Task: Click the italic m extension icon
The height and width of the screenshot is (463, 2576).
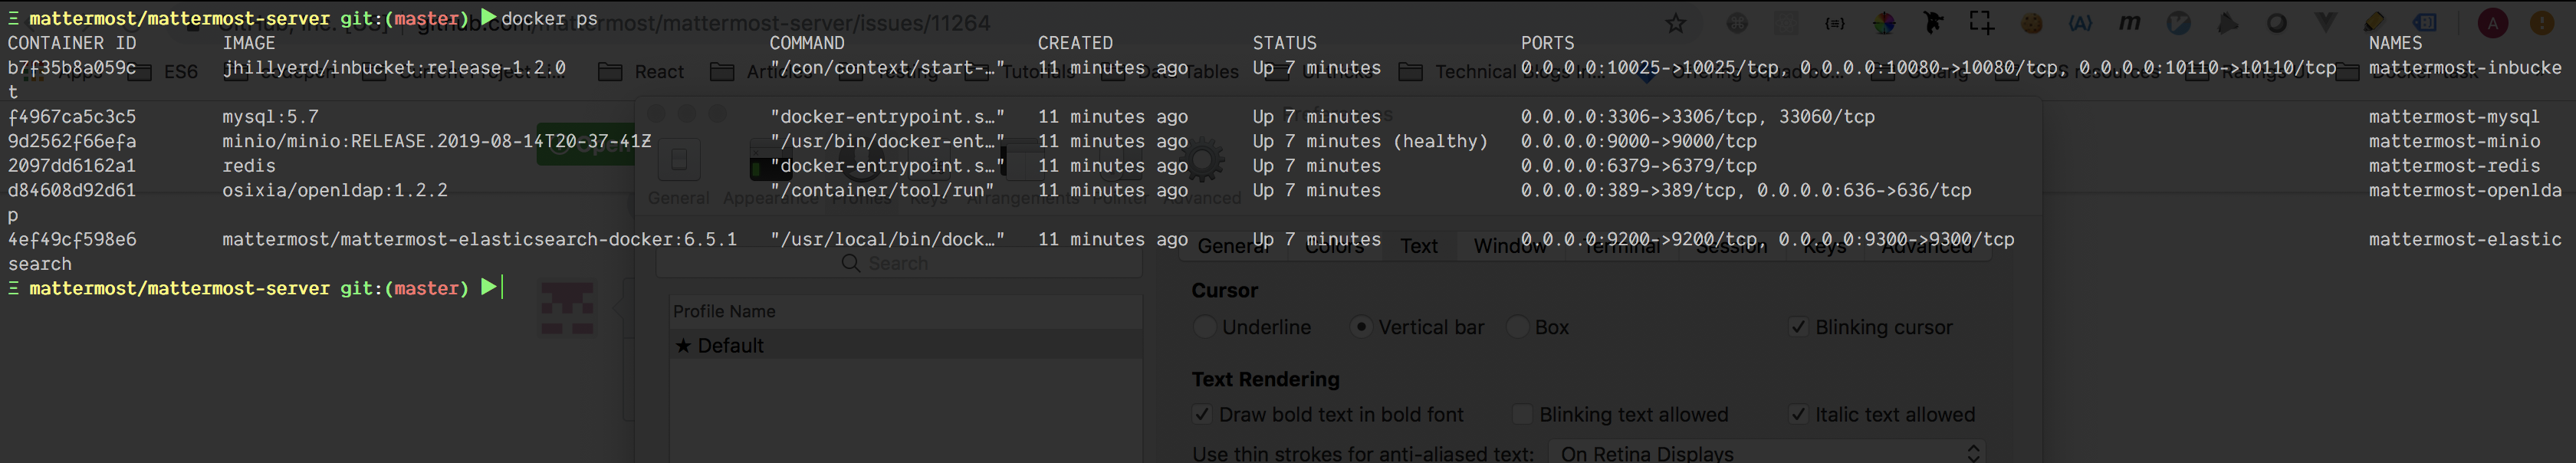Action: tap(2129, 23)
